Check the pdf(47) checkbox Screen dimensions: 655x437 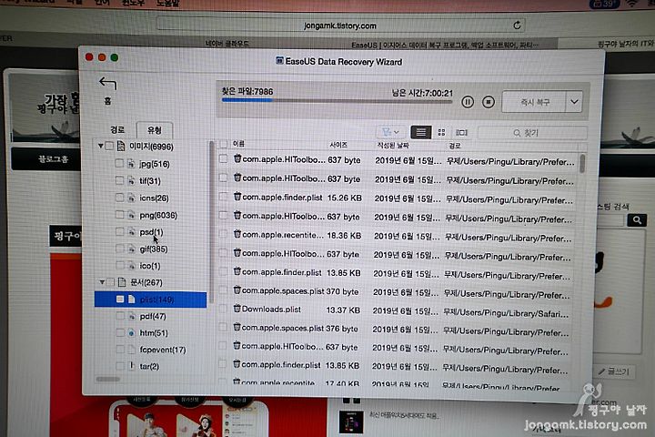tap(119, 316)
